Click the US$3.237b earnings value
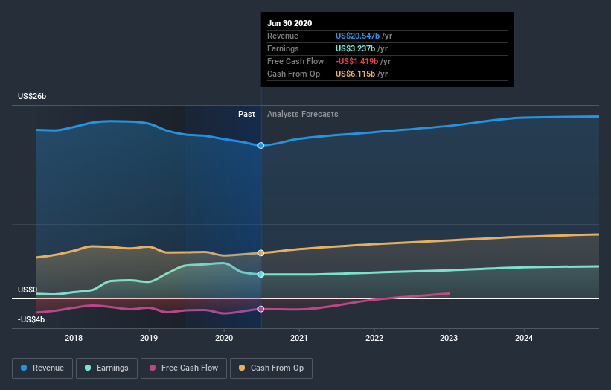The width and height of the screenshot is (611, 390). point(356,48)
